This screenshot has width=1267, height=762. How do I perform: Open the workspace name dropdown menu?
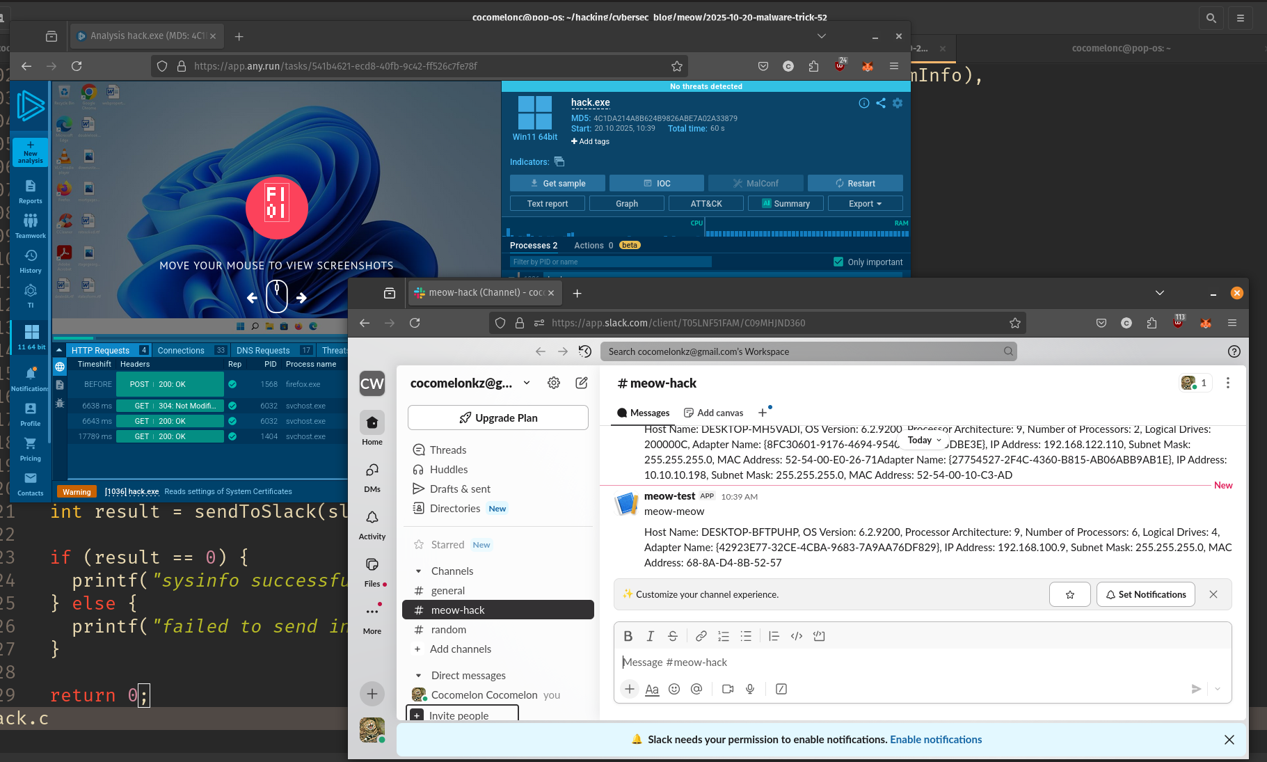[527, 383]
